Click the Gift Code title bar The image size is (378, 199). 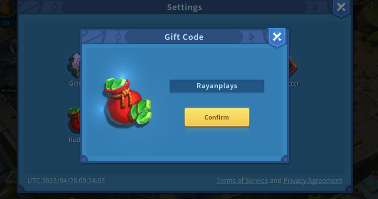(184, 37)
